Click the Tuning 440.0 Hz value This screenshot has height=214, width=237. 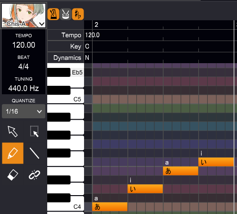click(x=24, y=88)
